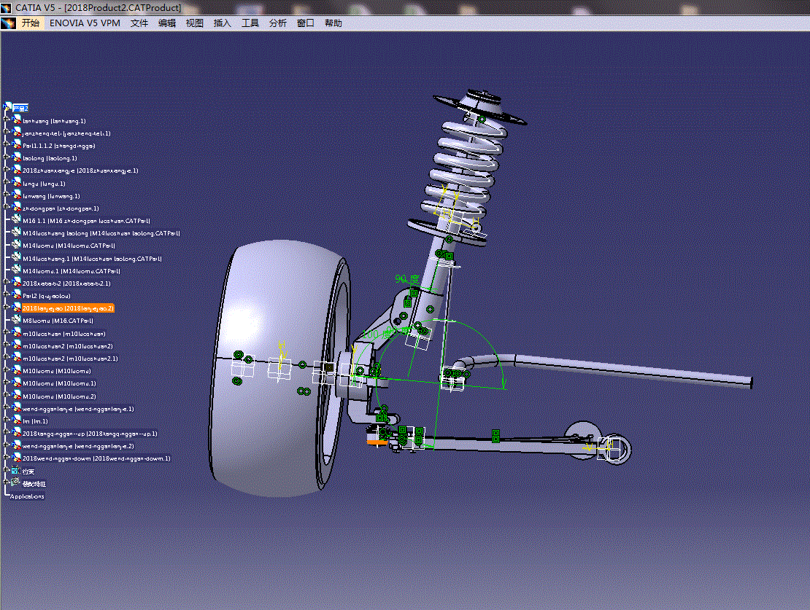Click the part icon beside M14luoshuang.1
The image size is (810, 610).
tap(17, 258)
